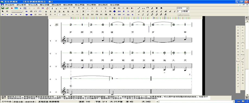
Task: Select numbered note 1
Action: point(51,11)
